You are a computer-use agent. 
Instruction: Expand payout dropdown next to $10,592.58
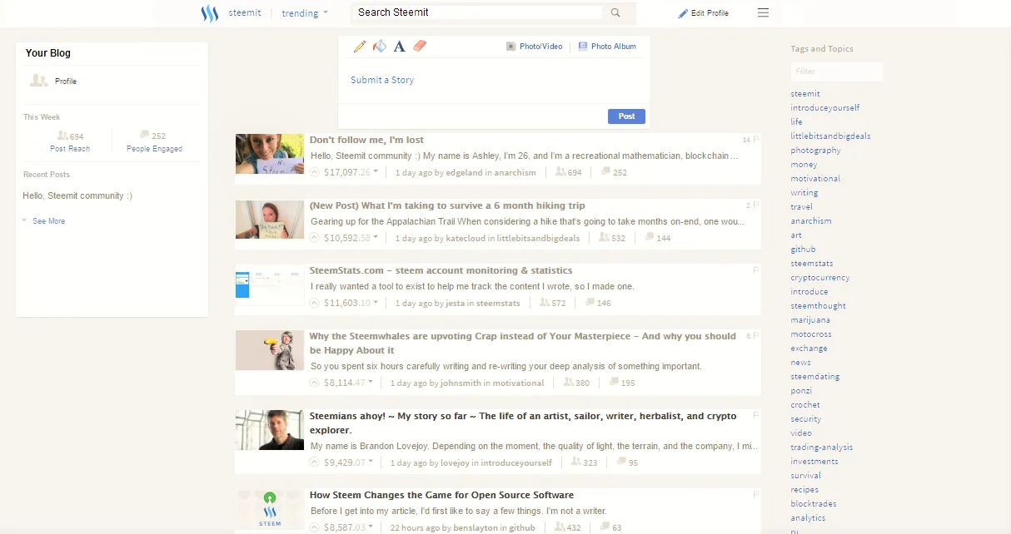point(376,238)
